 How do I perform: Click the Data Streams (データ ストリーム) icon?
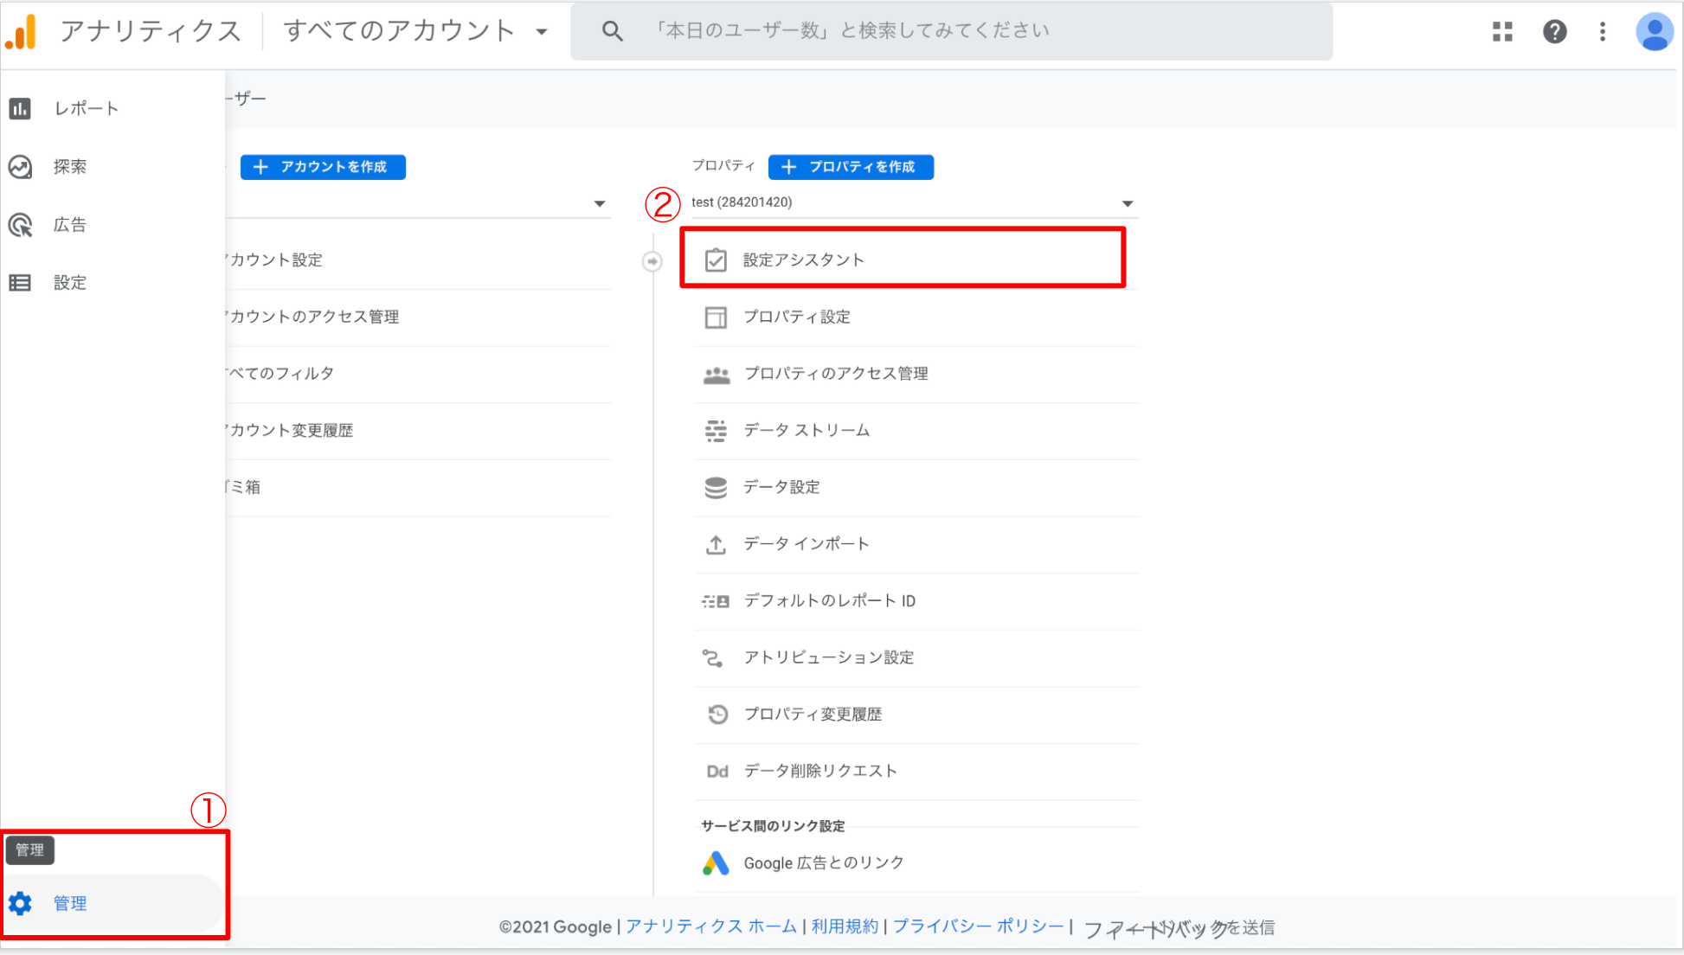pyautogui.click(x=716, y=430)
